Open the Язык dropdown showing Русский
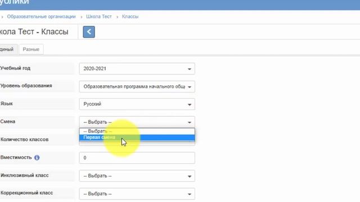The image size is (360, 202). pos(137,104)
